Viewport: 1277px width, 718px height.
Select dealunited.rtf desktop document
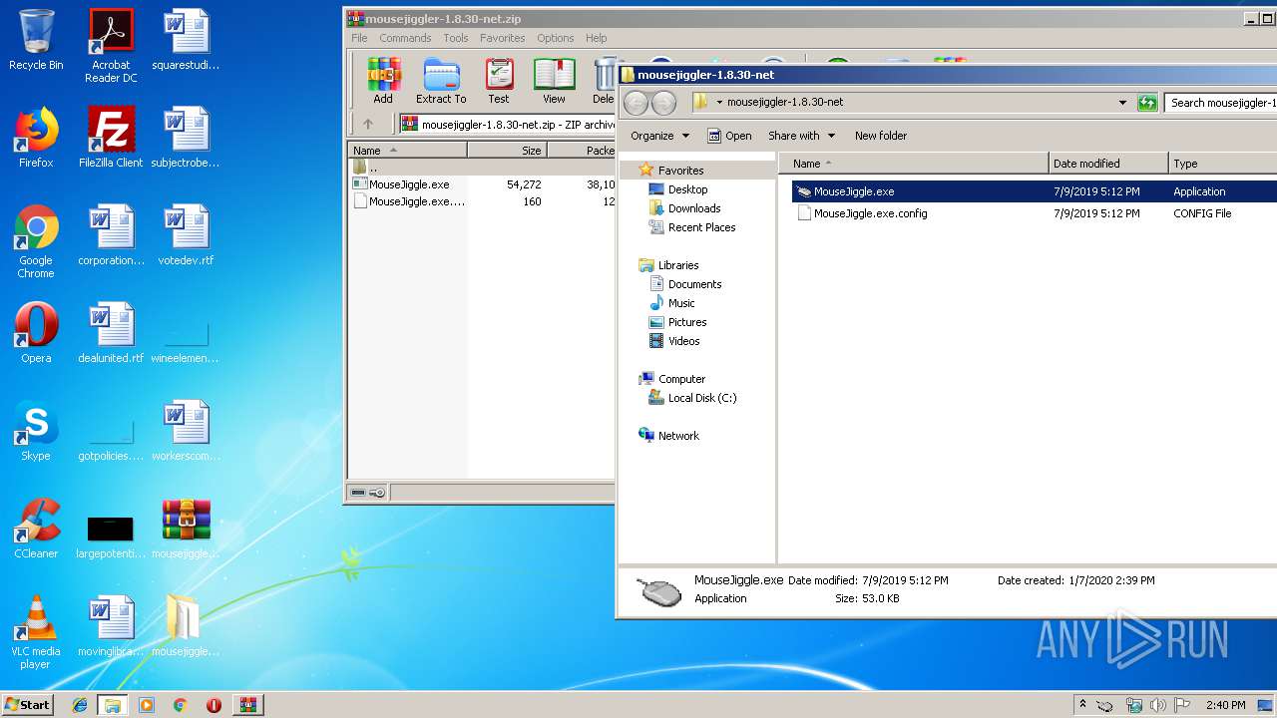(x=111, y=333)
